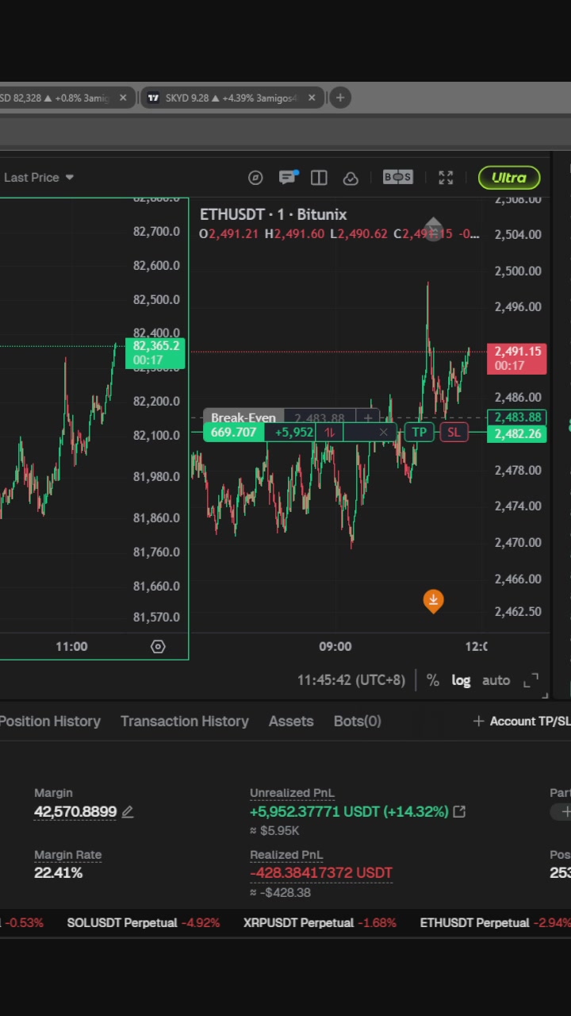Click the 2,483.88 break-even price axis label
This screenshot has width=571, height=1016.
pyautogui.click(x=517, y=418)
